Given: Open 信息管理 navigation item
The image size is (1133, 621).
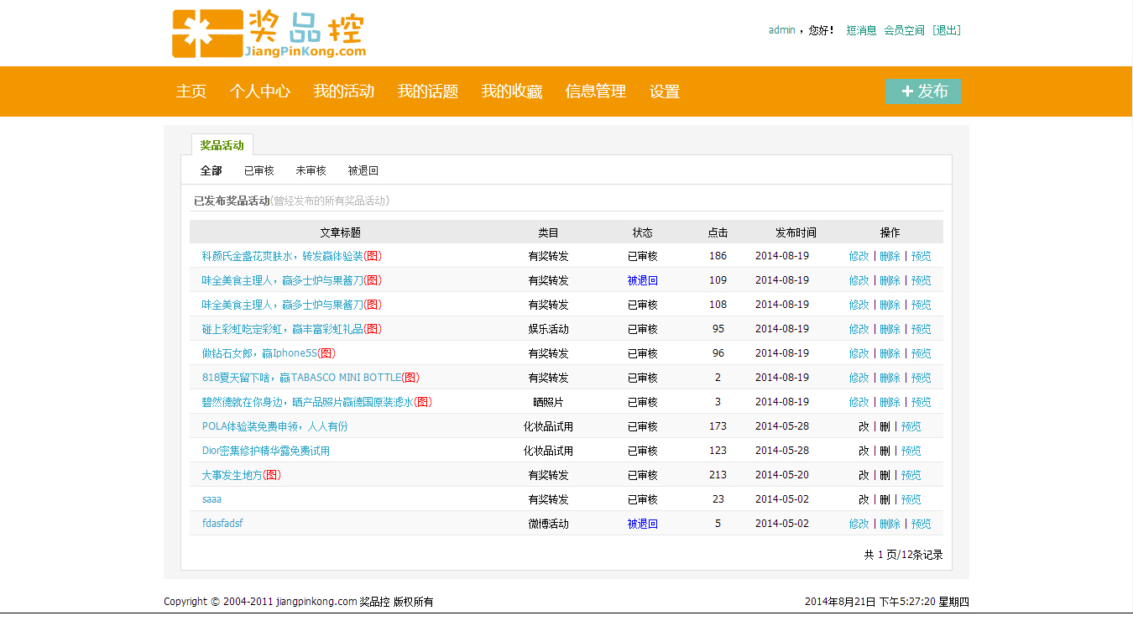Looking at the screenshot, I should pos(596,91).
